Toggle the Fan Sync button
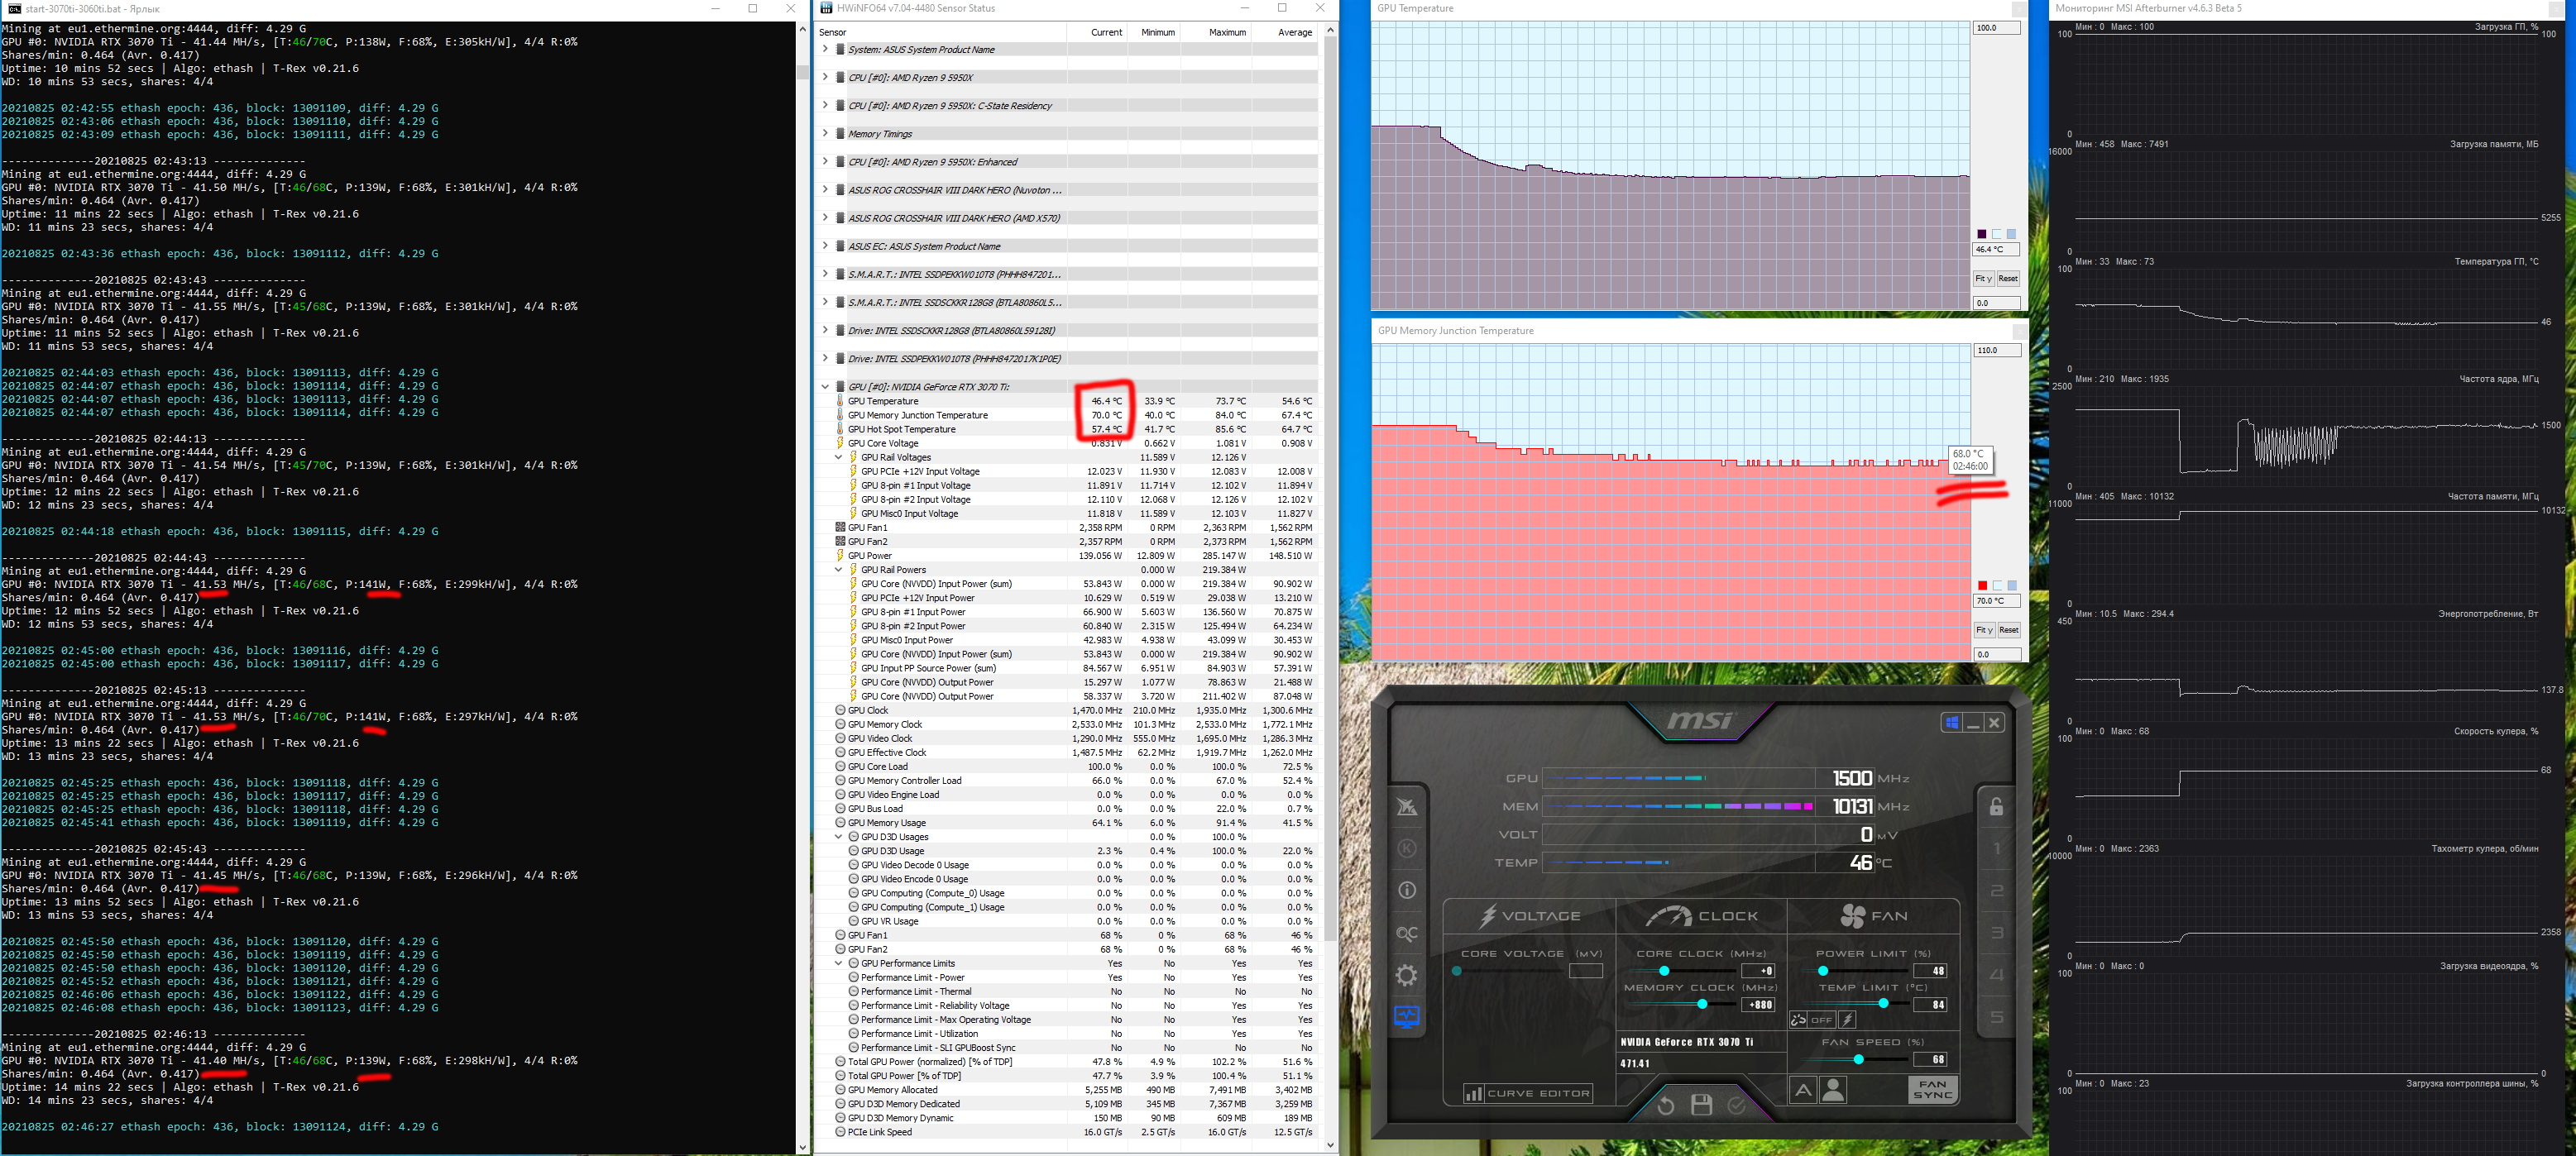2576x1156 pixels. [x=1932, y=1089]
